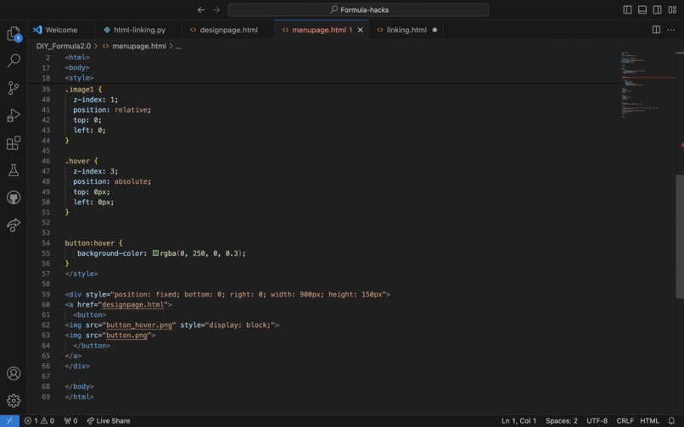Screen dimensions: 684x427
Task: Click the Formula-hacks command center search box
Action: click(x=358, y=9)
